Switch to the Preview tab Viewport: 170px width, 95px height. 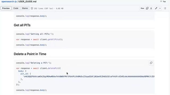point(6,8)
